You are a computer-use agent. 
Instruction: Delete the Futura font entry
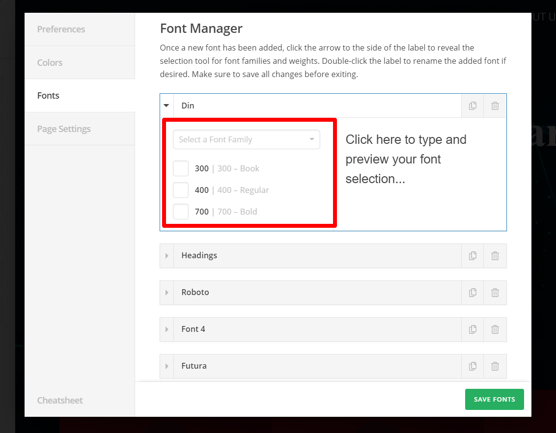click(495, 366)
